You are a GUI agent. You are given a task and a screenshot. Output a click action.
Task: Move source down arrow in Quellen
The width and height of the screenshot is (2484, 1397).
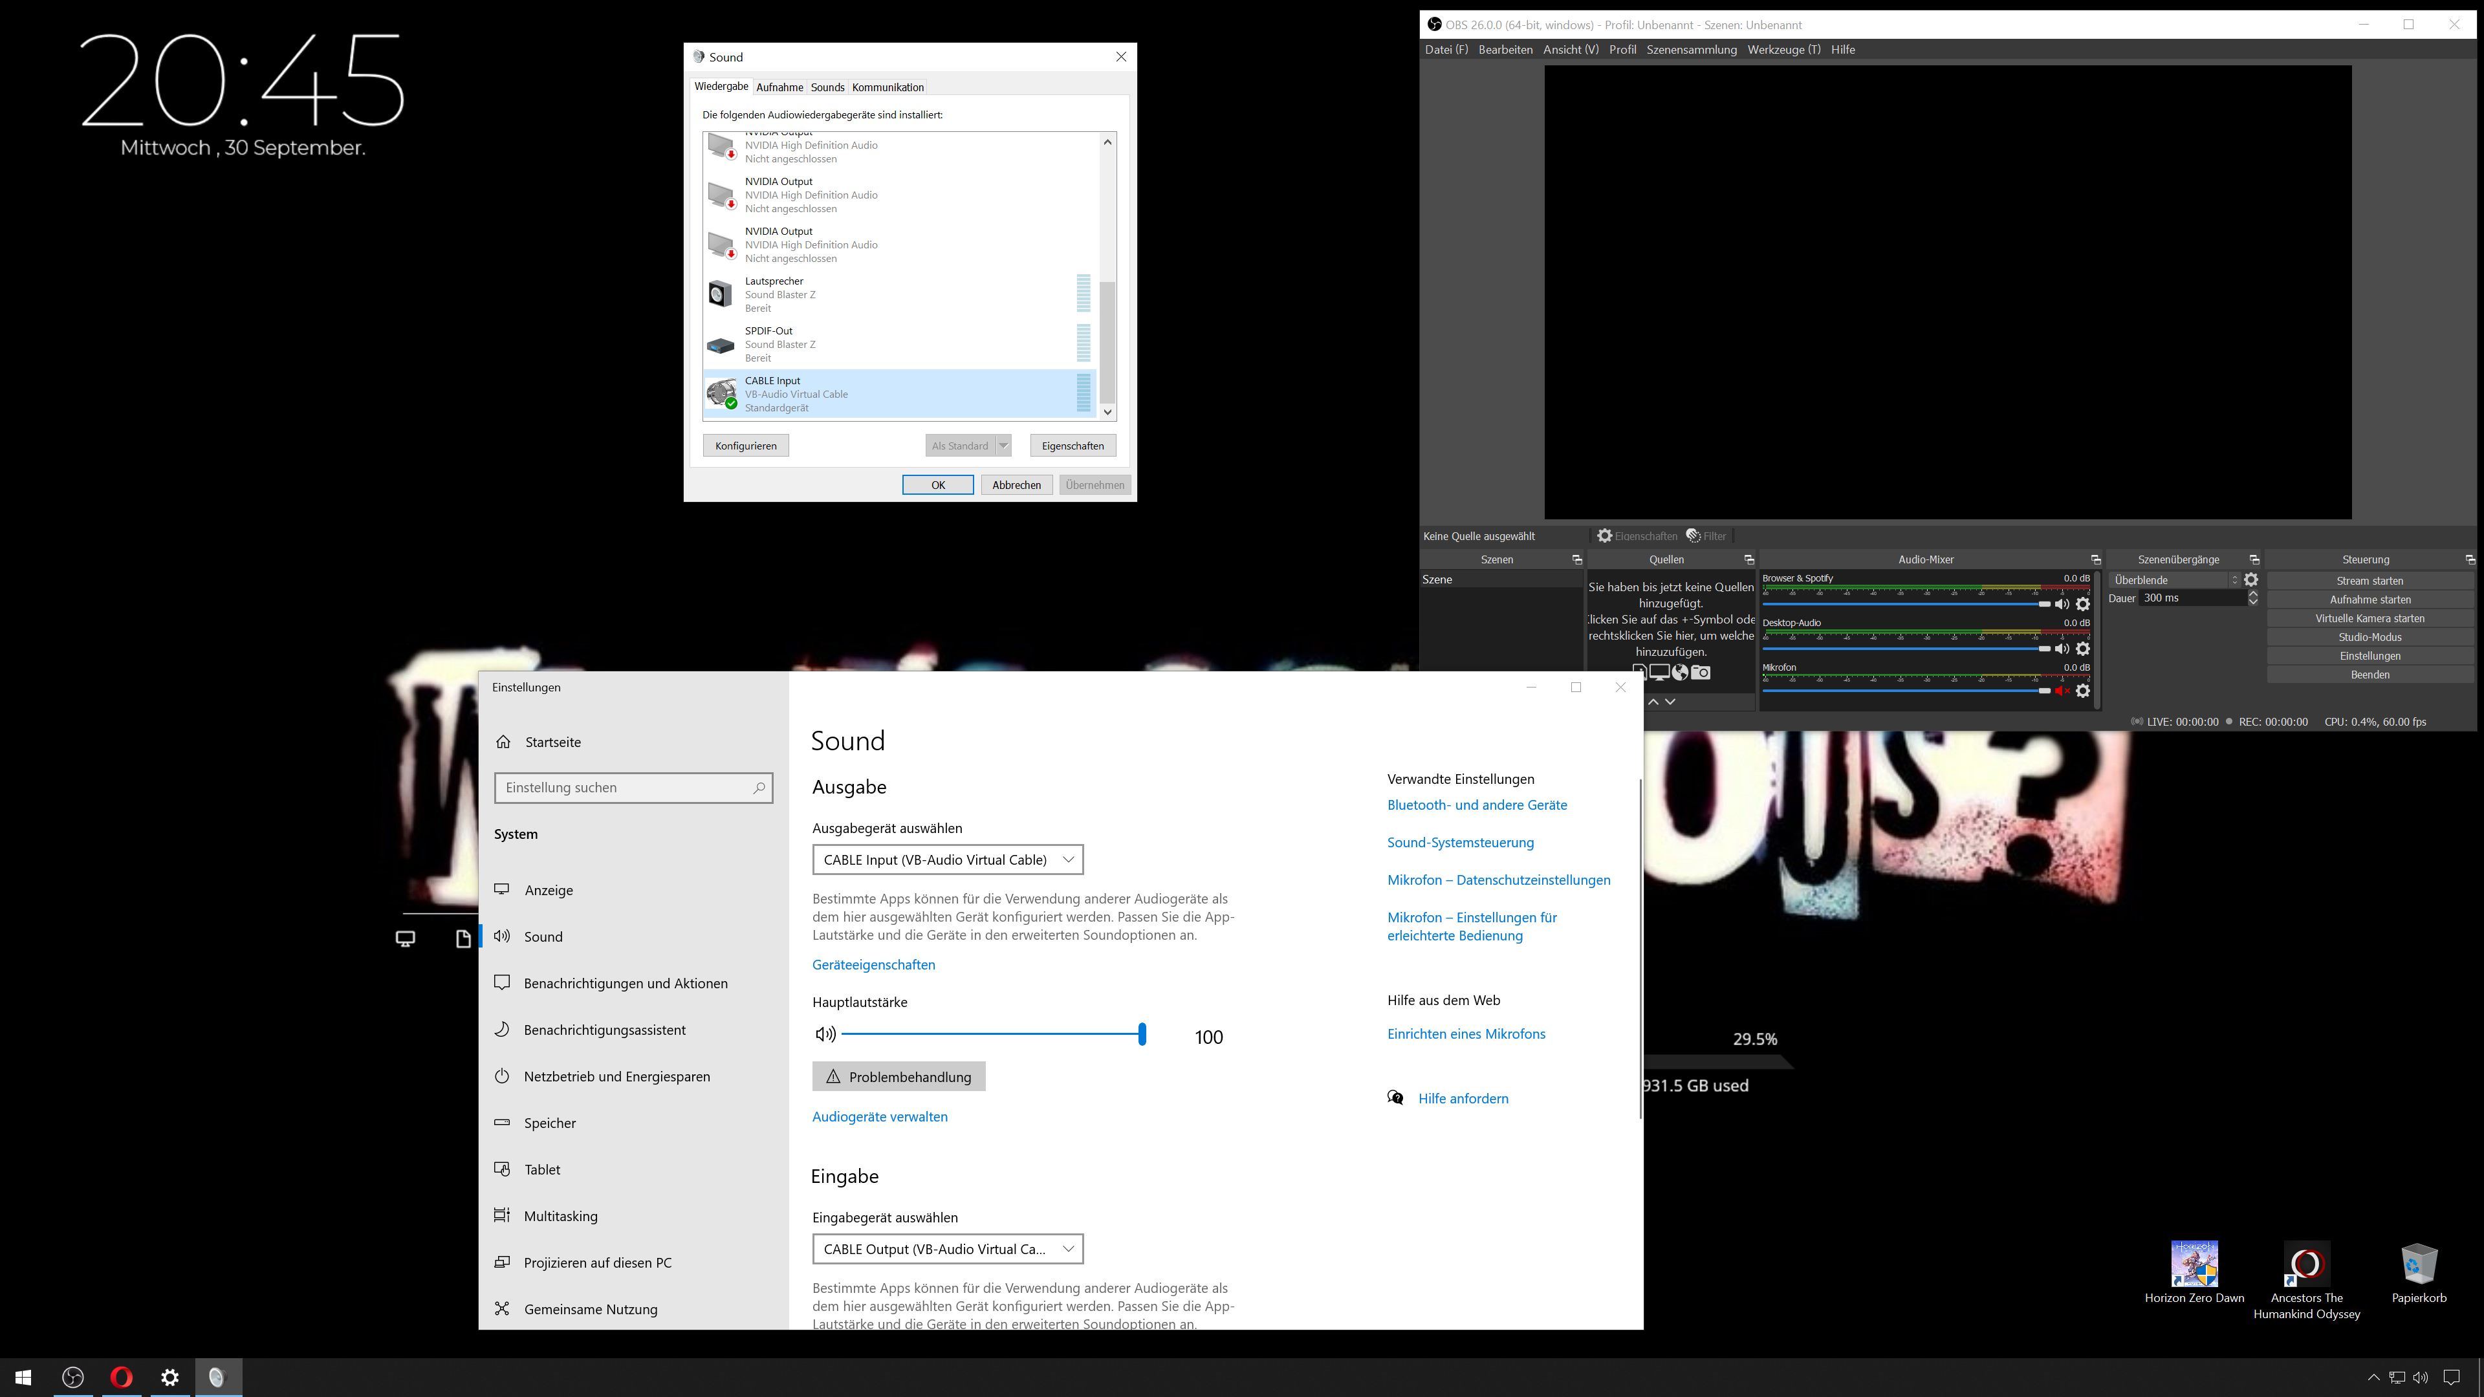coord(1670,702)
